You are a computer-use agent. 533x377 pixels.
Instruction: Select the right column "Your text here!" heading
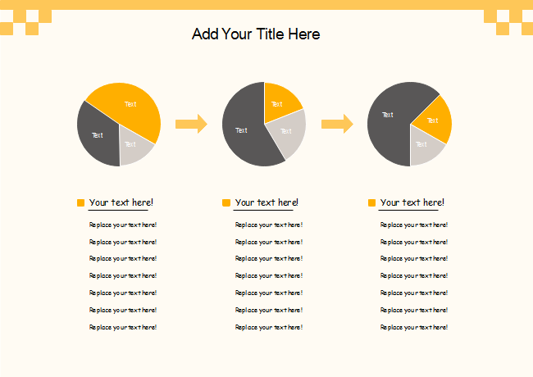[x=412, y=202]
